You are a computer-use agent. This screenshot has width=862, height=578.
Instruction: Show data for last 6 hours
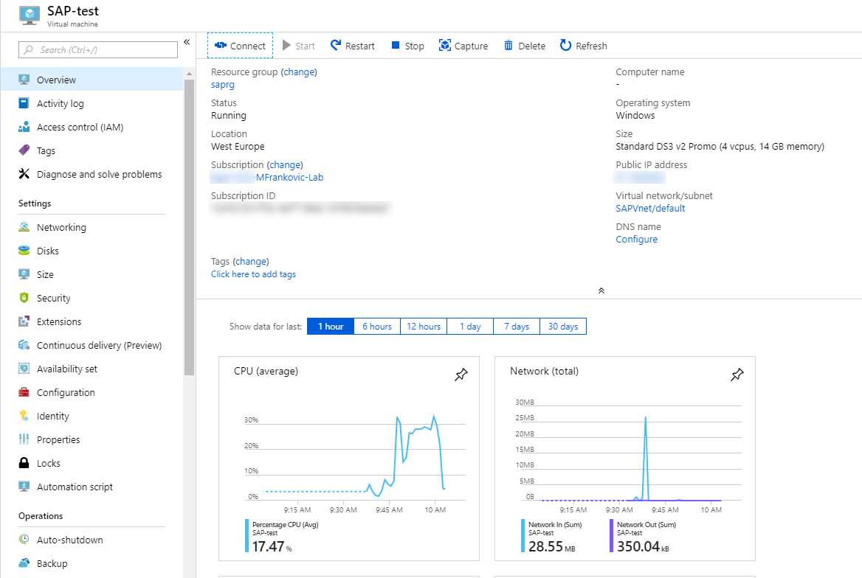point(377,327)
